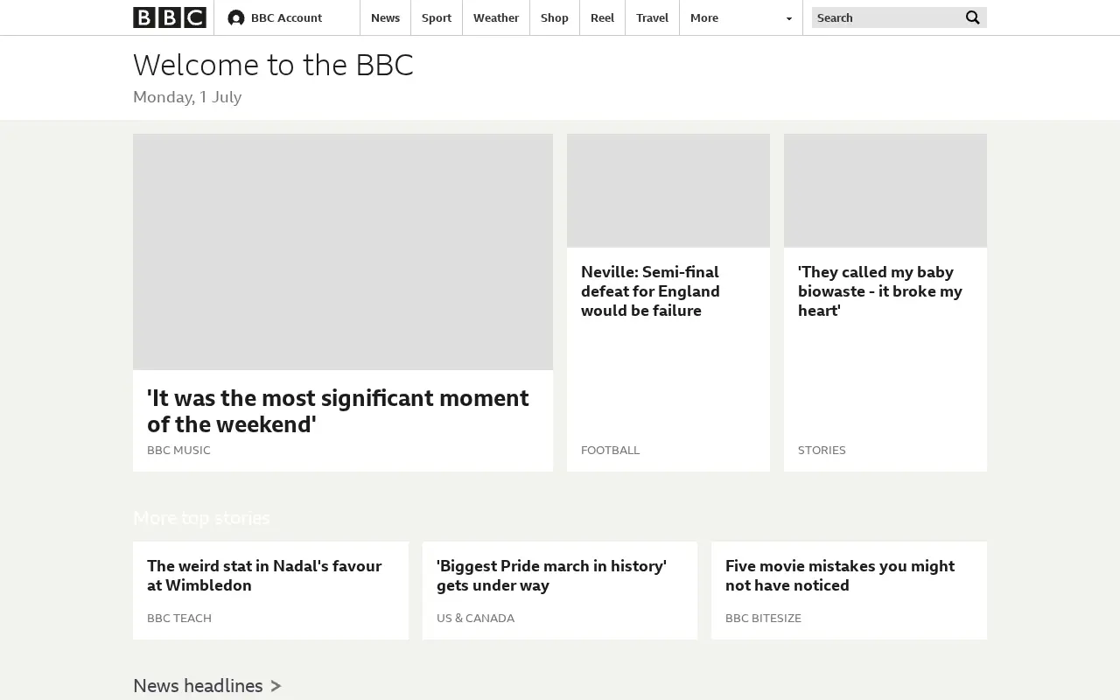Open 'most significant moment of the weekend' story
This screenshot has height=700, width=1120.
338,411
